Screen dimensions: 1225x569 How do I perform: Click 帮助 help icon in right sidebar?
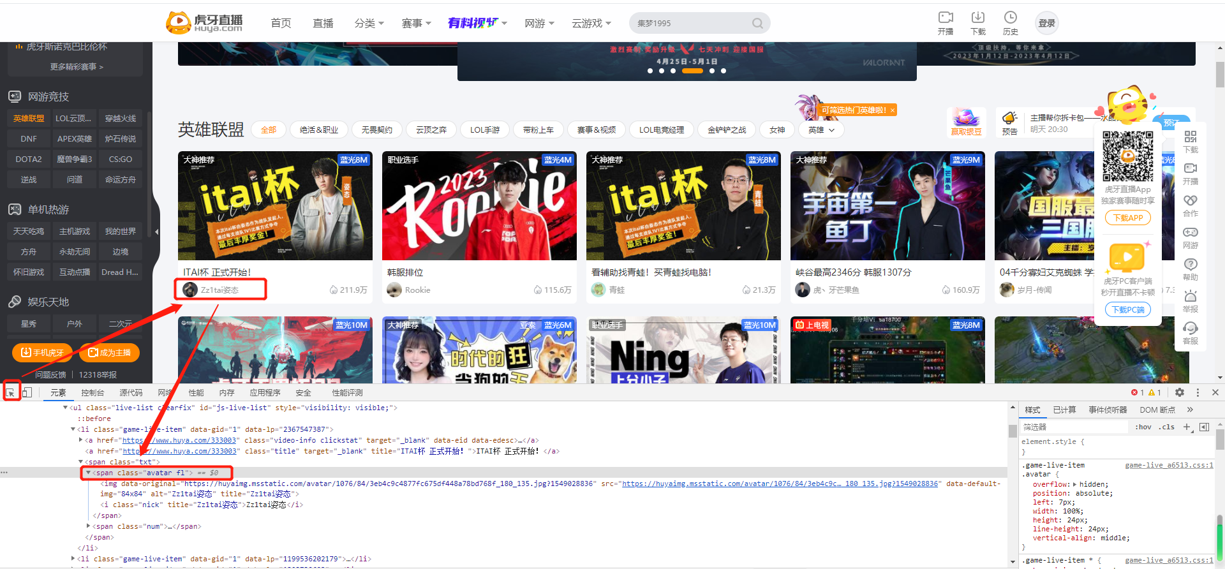pos(1191,264)
